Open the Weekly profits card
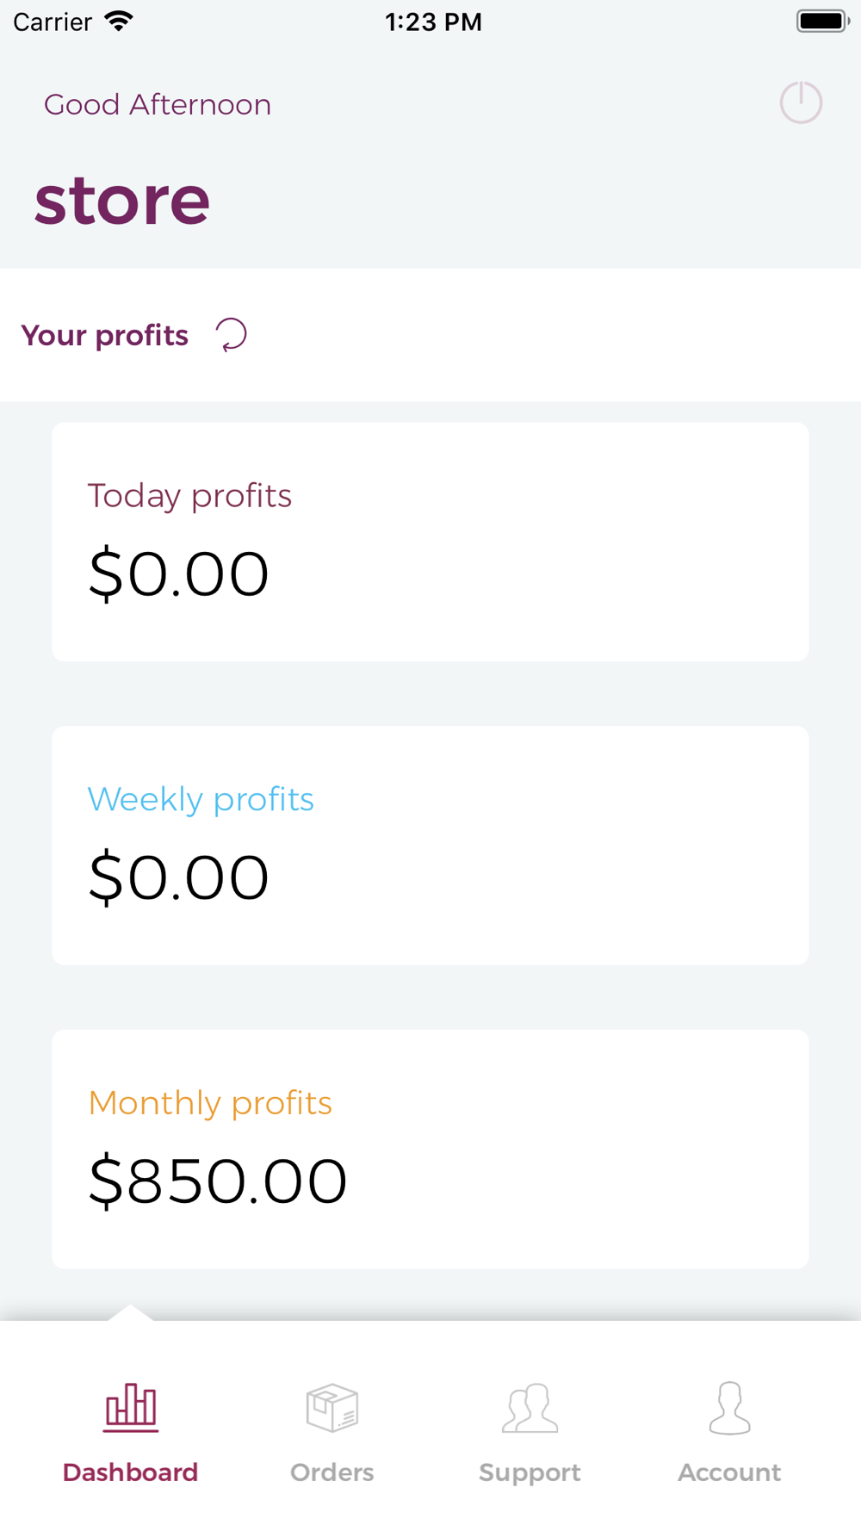Image resolution: width=861 pixels, height=1531 pixels. 430,845
